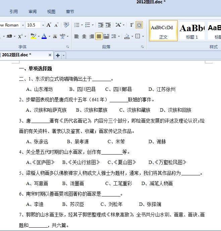Open the bullet list dropdown arrow
This screenshot has height=231, width=221.
[x=81, y=25]
